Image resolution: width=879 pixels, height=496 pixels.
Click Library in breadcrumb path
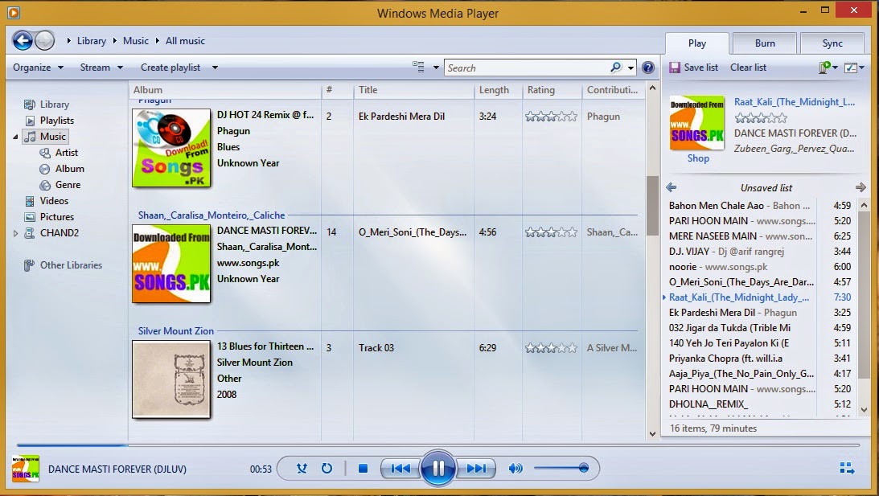(92, 40)
